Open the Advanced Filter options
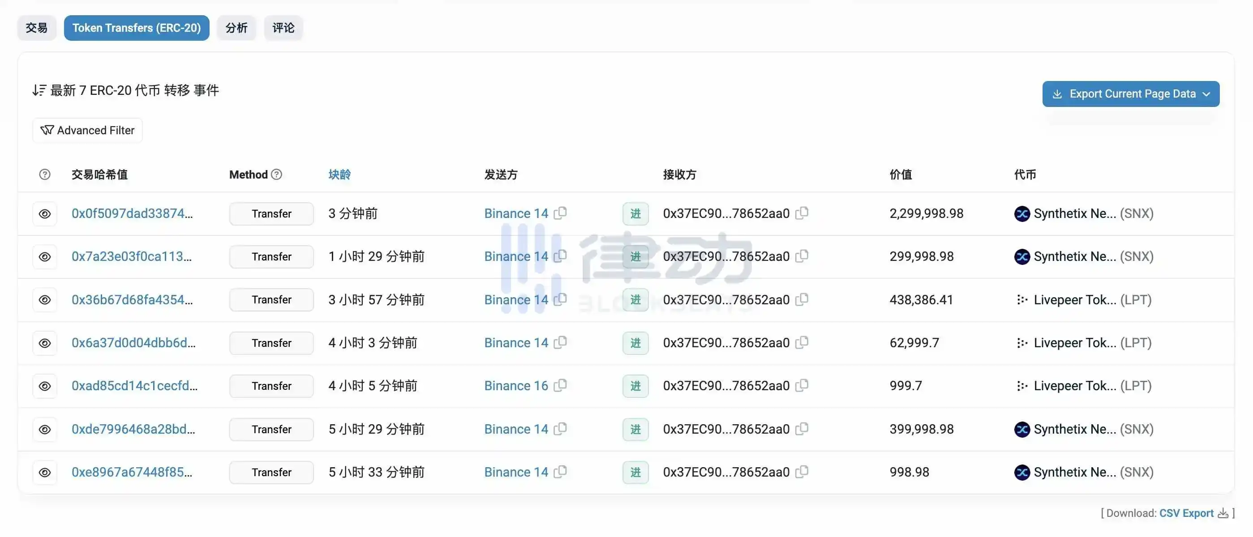1253x537 pixels. click(88, 130)
